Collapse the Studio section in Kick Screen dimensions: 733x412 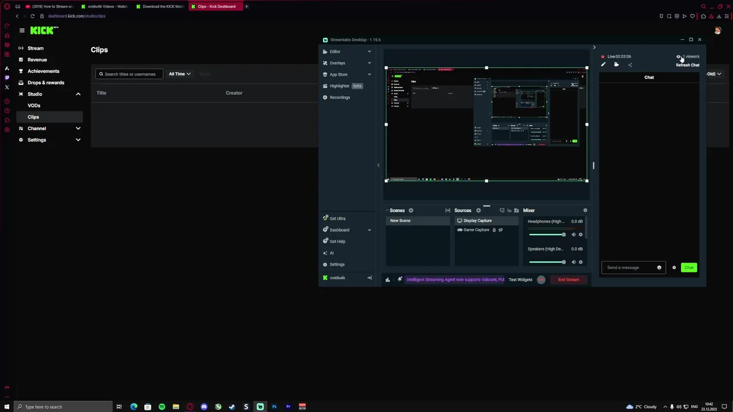(78, 94)
